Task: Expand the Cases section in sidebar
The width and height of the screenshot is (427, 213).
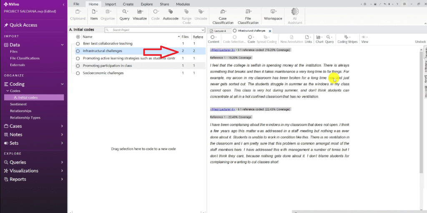Action: [x=62, y=126]
